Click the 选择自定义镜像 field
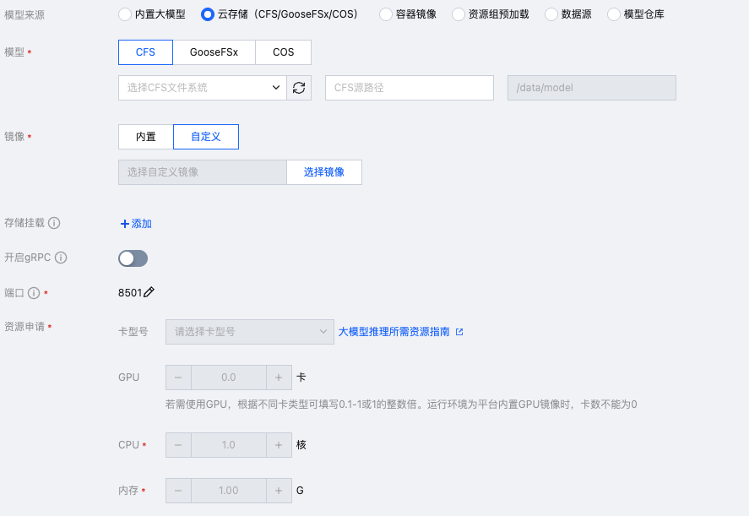The width and height of the screenshot is (749, 516). tap(203, 172)
